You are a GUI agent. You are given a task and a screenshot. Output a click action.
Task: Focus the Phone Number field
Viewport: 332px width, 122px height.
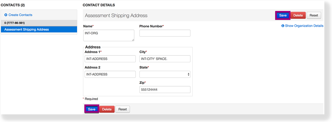click(x=165, y=33)
